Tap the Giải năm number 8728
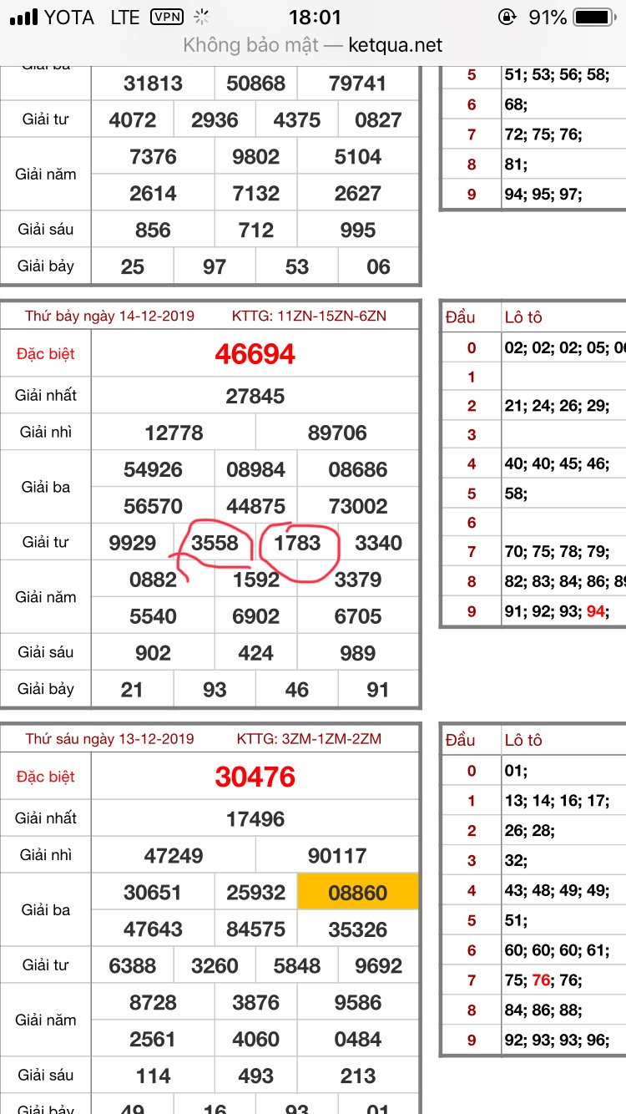Viewport: 626px width, 1114px height. [153, 1002]
